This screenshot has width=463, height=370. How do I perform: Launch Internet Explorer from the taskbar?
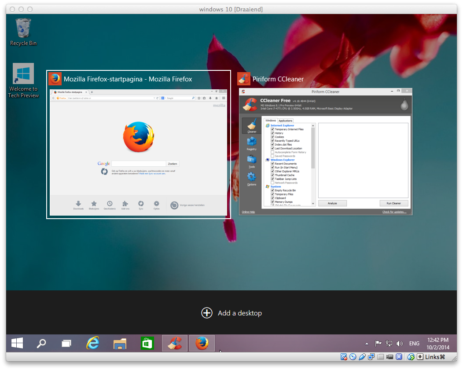[x=92, y=343]
